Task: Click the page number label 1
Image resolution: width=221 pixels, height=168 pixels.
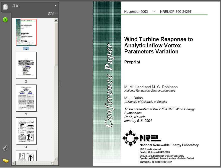Action: point(26,48)
